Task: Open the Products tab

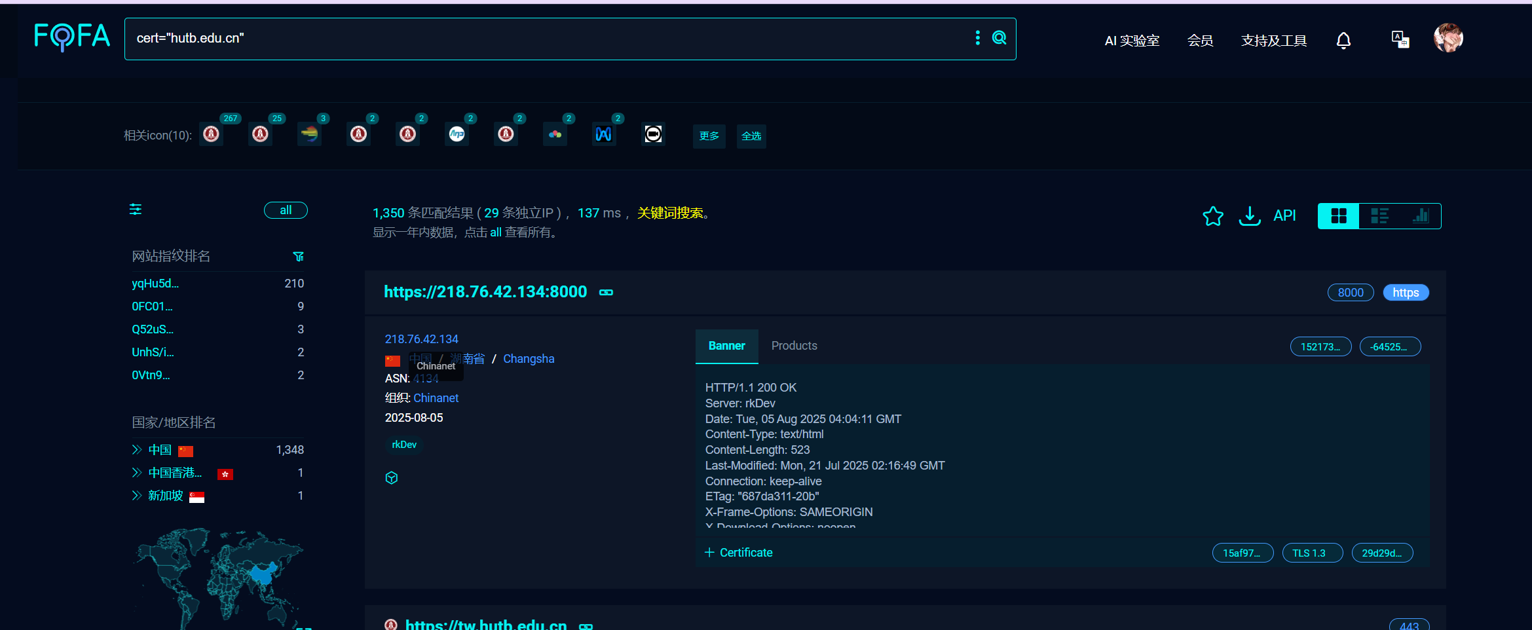Action: pyautogui.click(x=794, y=346)
